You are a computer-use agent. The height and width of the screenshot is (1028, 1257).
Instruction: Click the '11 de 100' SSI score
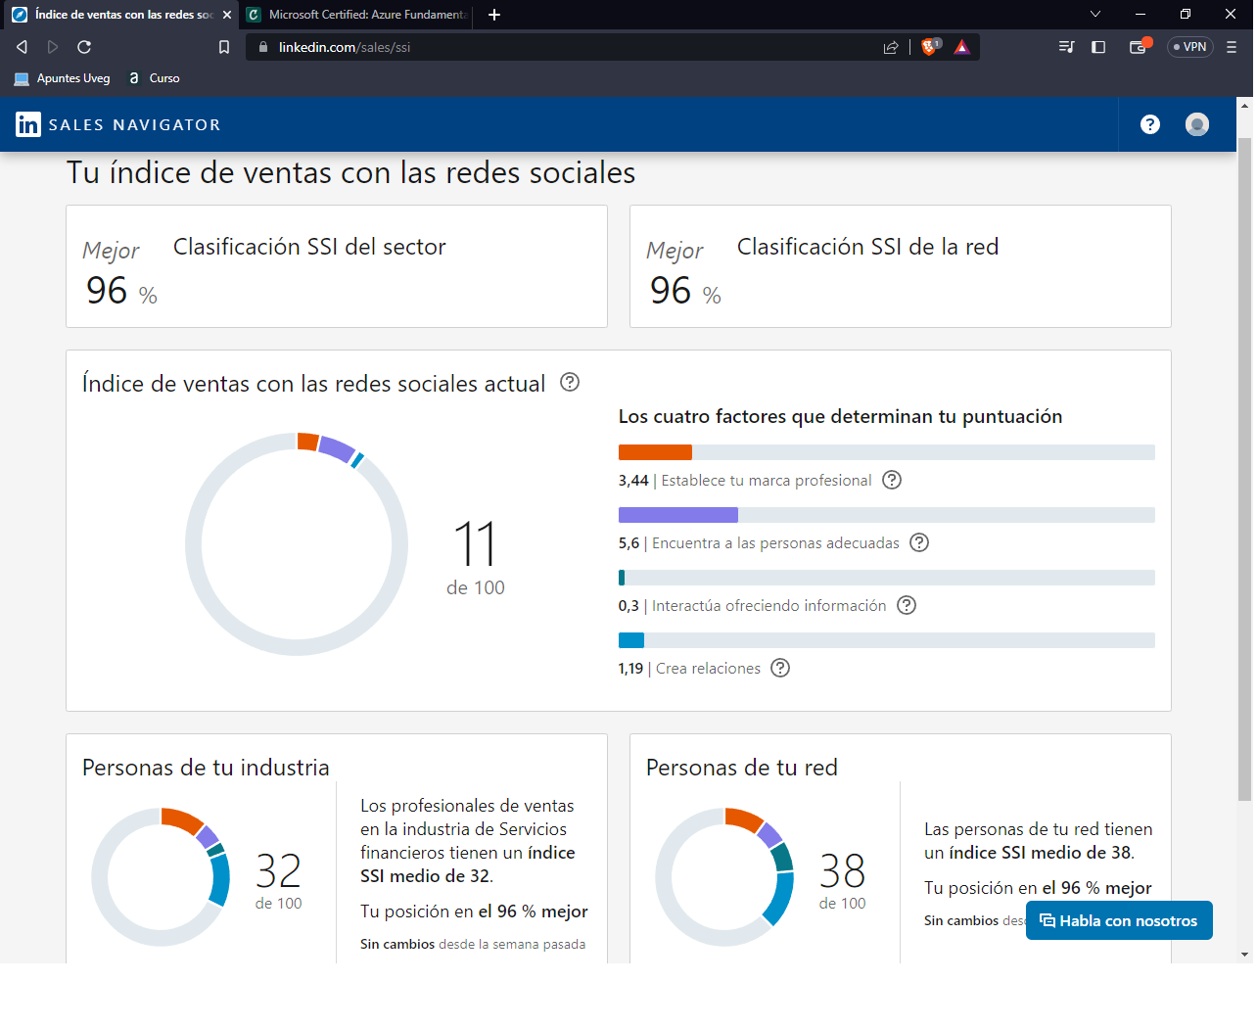(476, 558)
